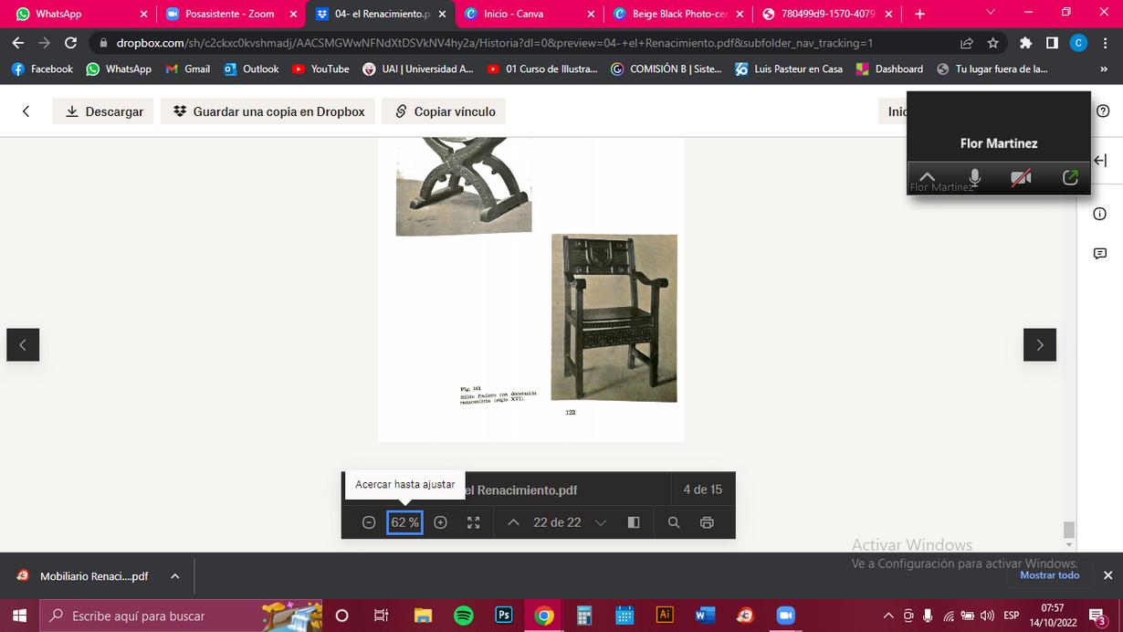The width and height of the screenshot is (1123, 632).
Task: Show hidden system tray icons
Action: click(887, 616)
